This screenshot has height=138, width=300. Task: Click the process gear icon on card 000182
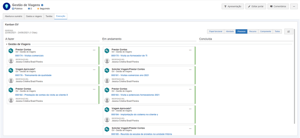pyautogui.click(x=11, y=90)
